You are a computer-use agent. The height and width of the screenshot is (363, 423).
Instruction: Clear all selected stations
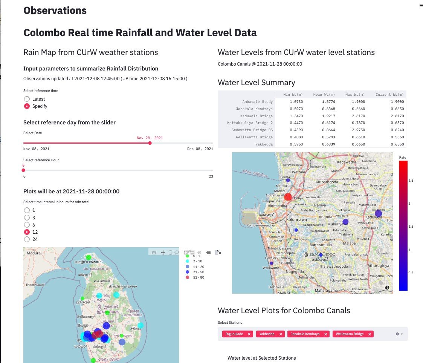[x=397, y=334]
